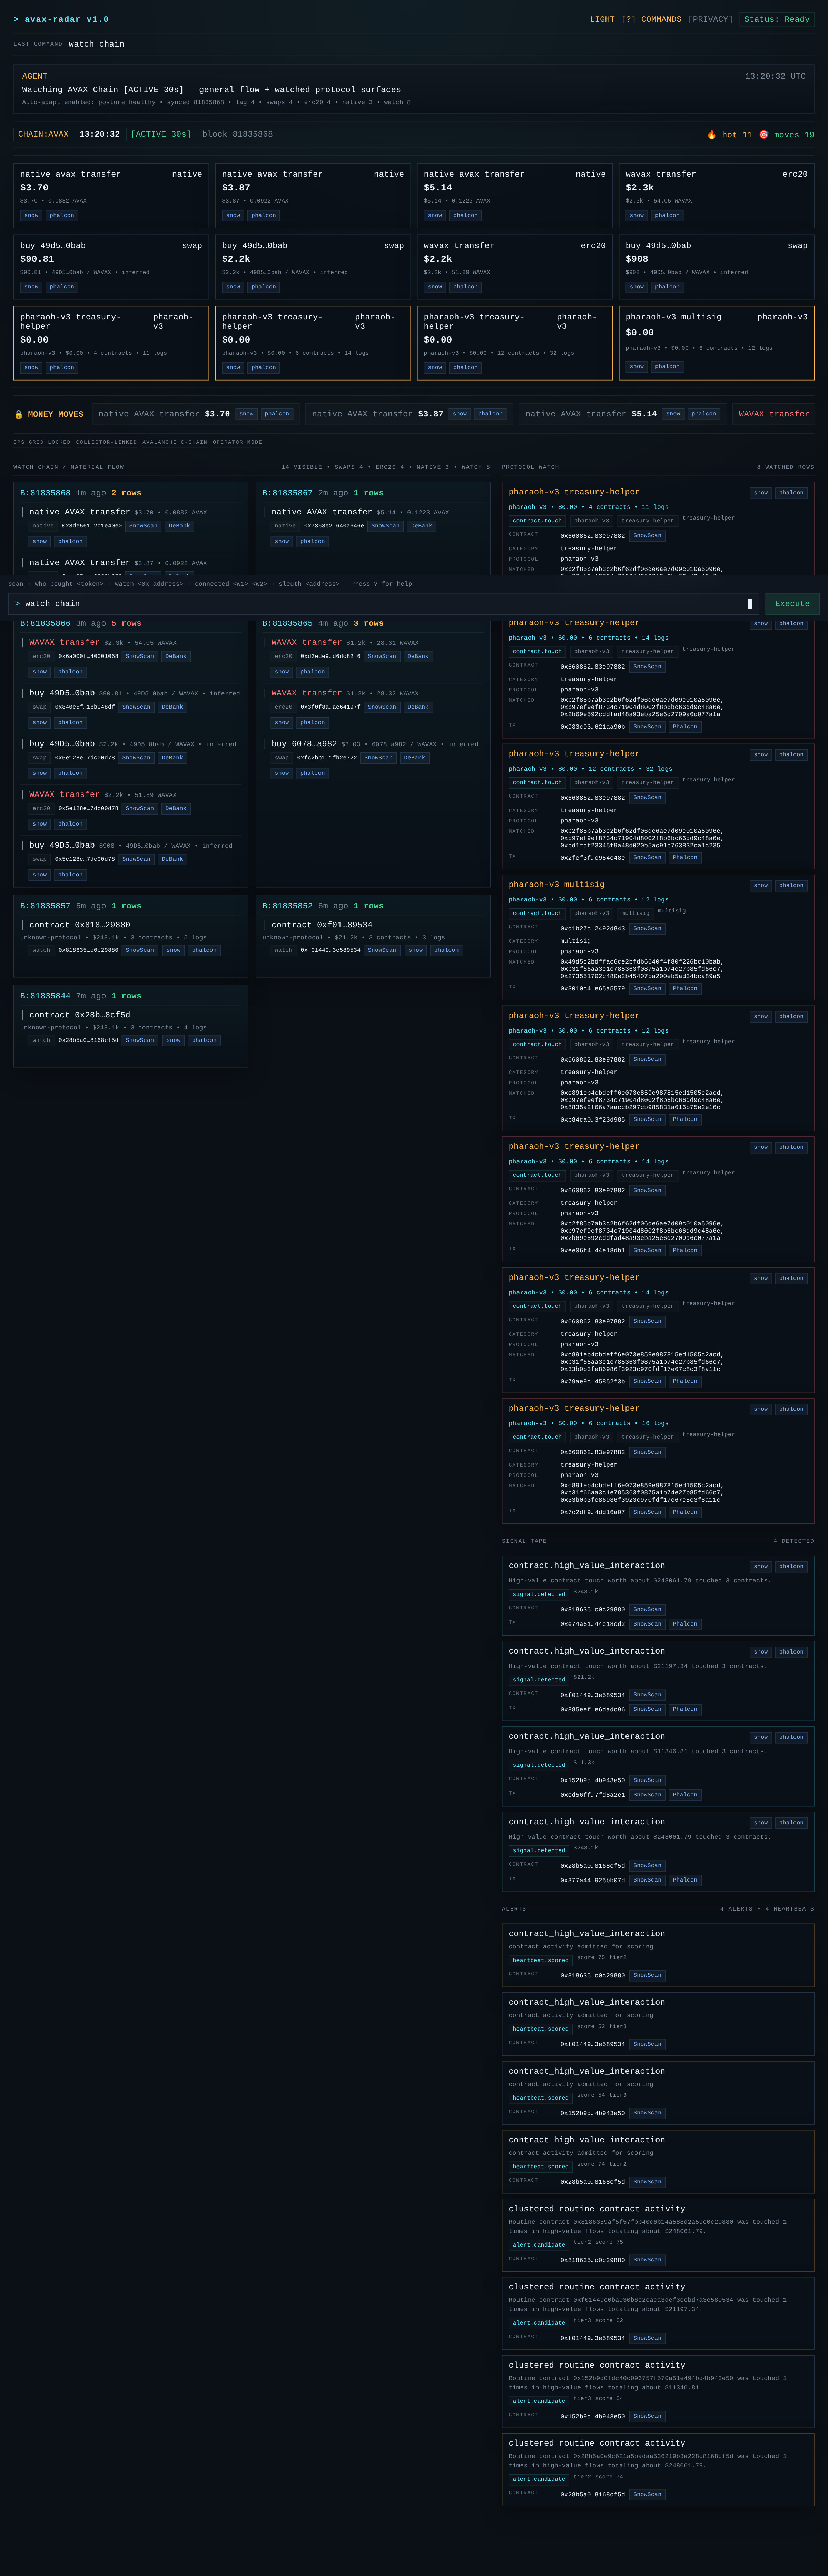Click Phalcon for signal TX 0xcd56ff…7fd8a2e1

point(685,1795)
